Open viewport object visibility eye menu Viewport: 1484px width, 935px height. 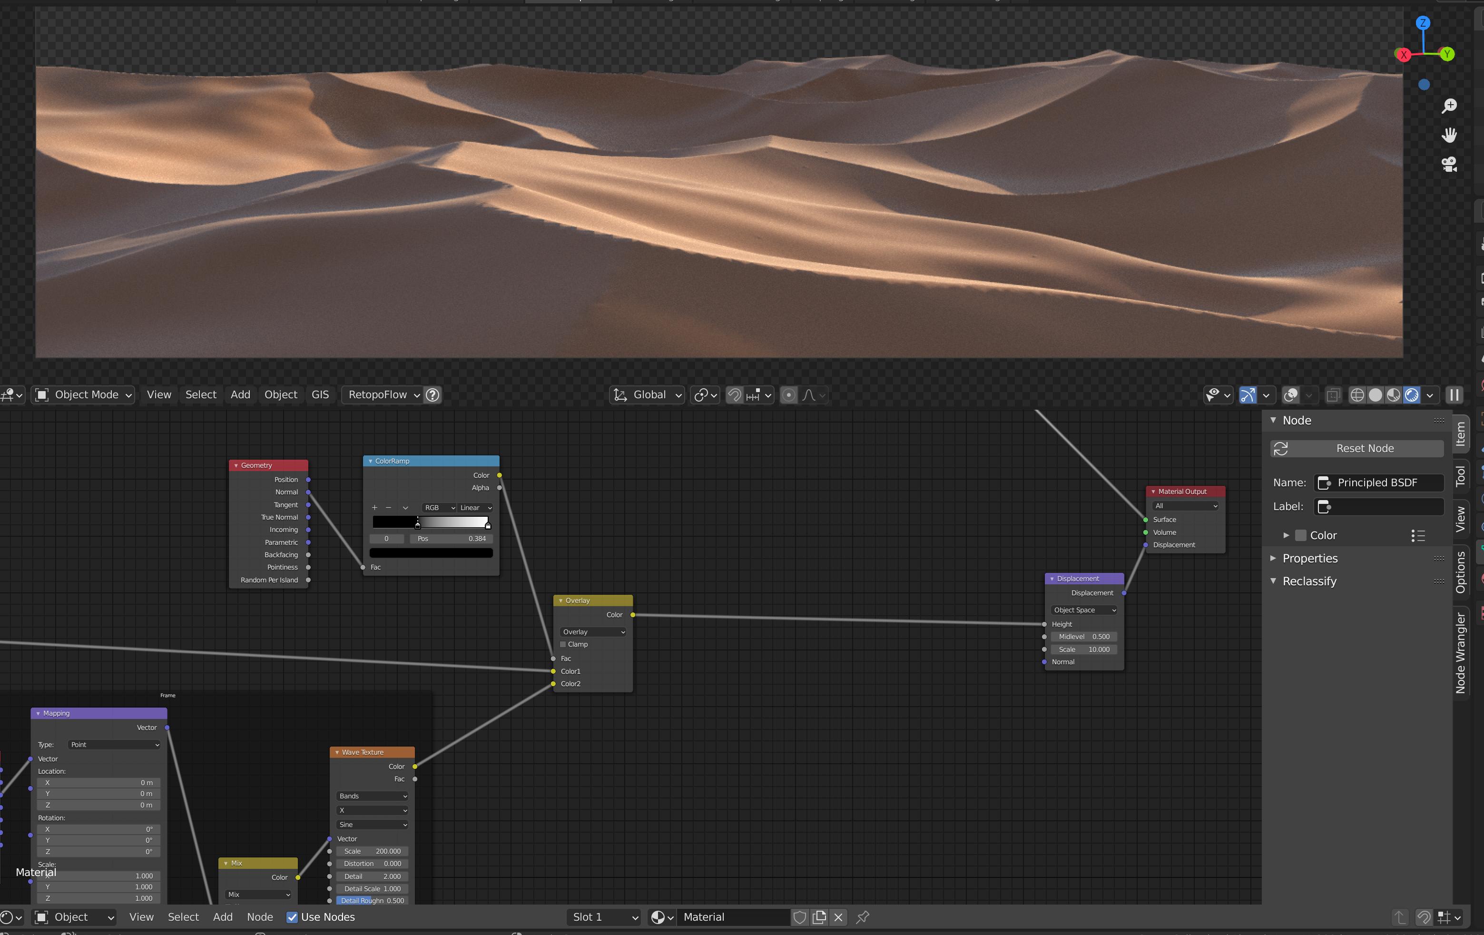pyautogui.click(x=1218, y=395)
